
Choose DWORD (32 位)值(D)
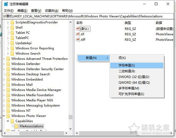(x=137, y=77)
